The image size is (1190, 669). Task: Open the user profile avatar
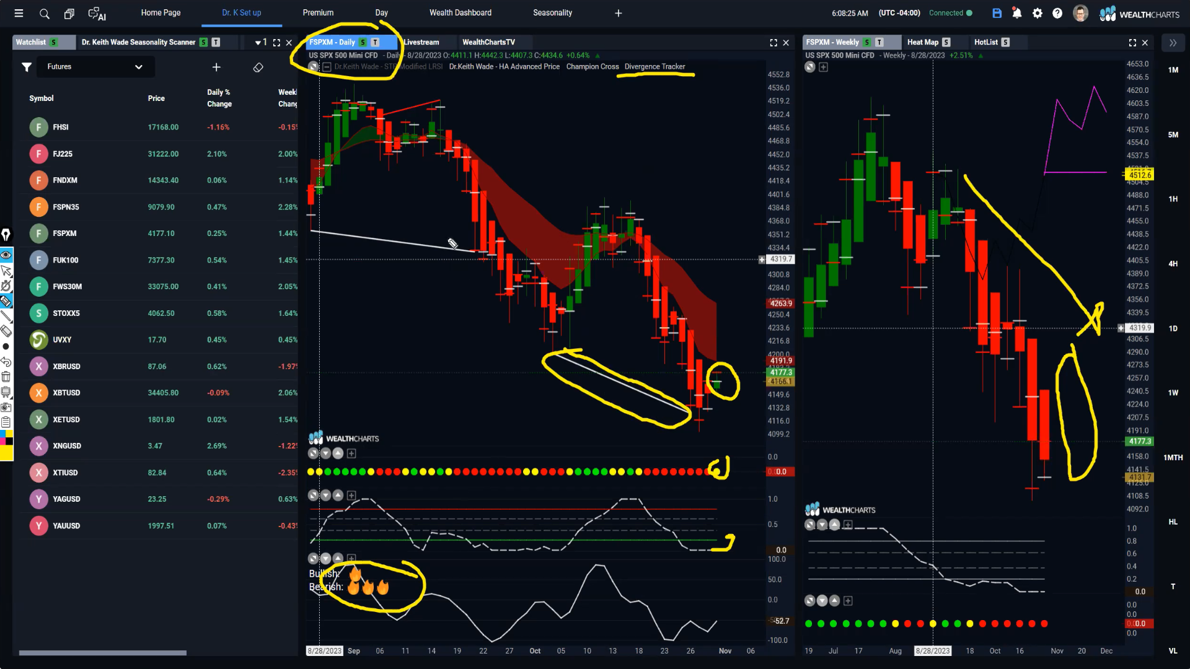click(1080, 13)
